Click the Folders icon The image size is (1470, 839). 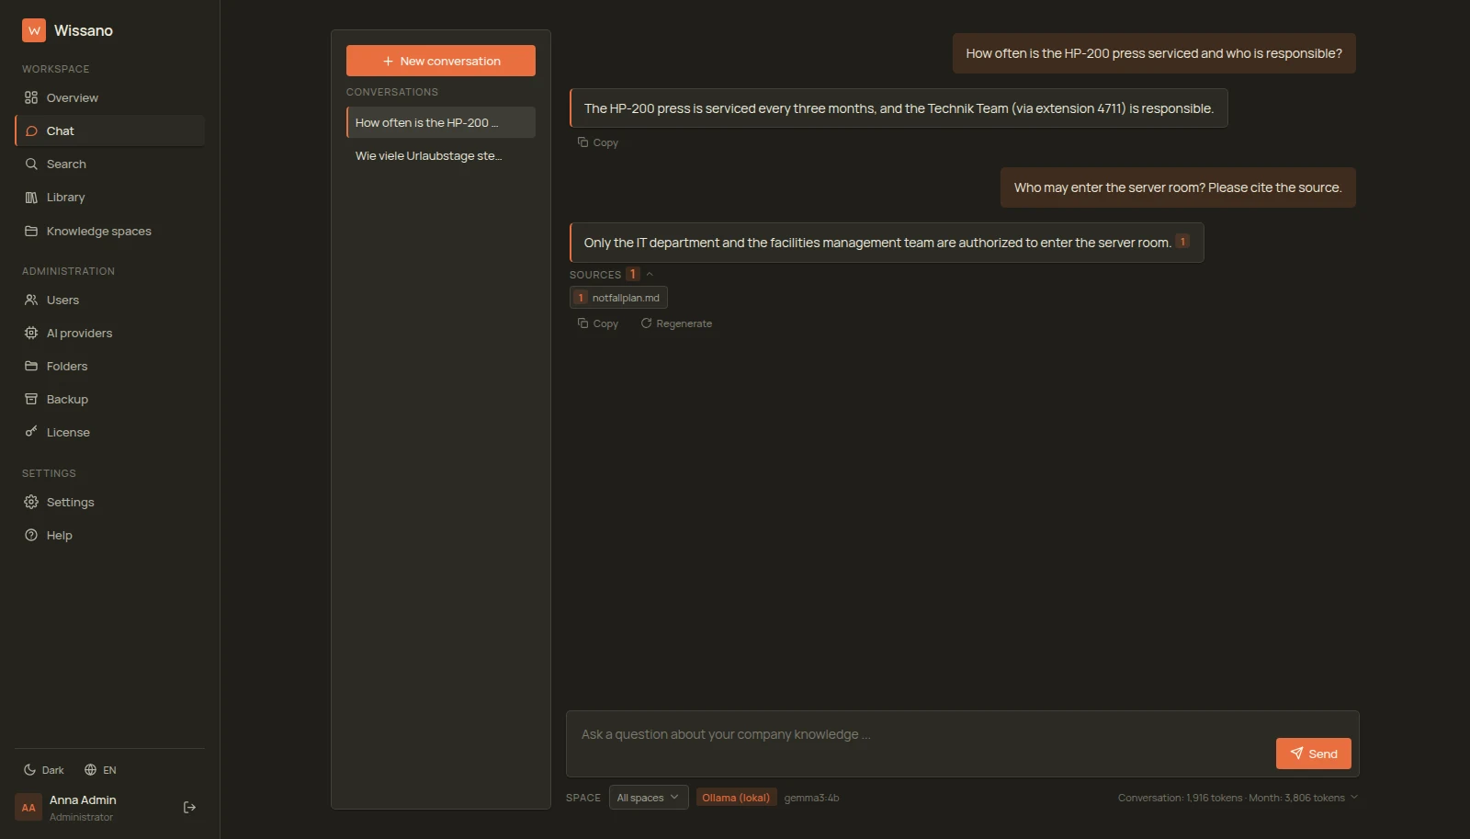pos(31,366)
